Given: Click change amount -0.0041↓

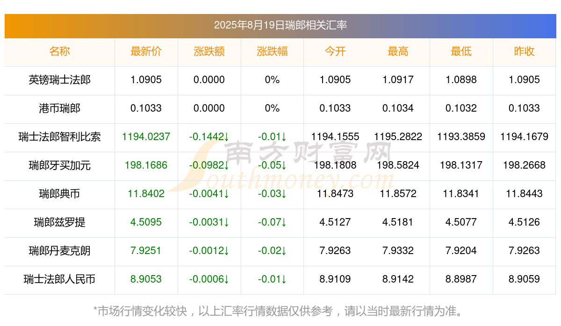Looking at the screenshot, I should pyautogui.click(x=209, y=194).
